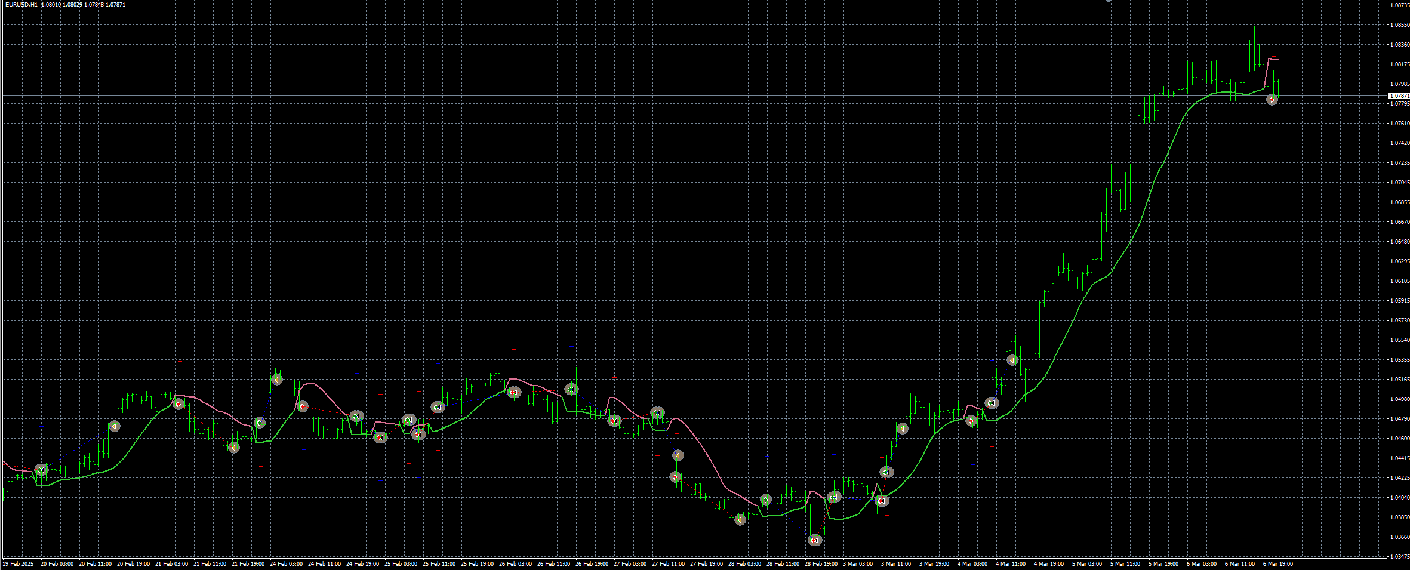1410x570 pixels.
Task: Click the 19 Feb 2025 time axis label
Action: pyautogui.click(x=19, y=564)
